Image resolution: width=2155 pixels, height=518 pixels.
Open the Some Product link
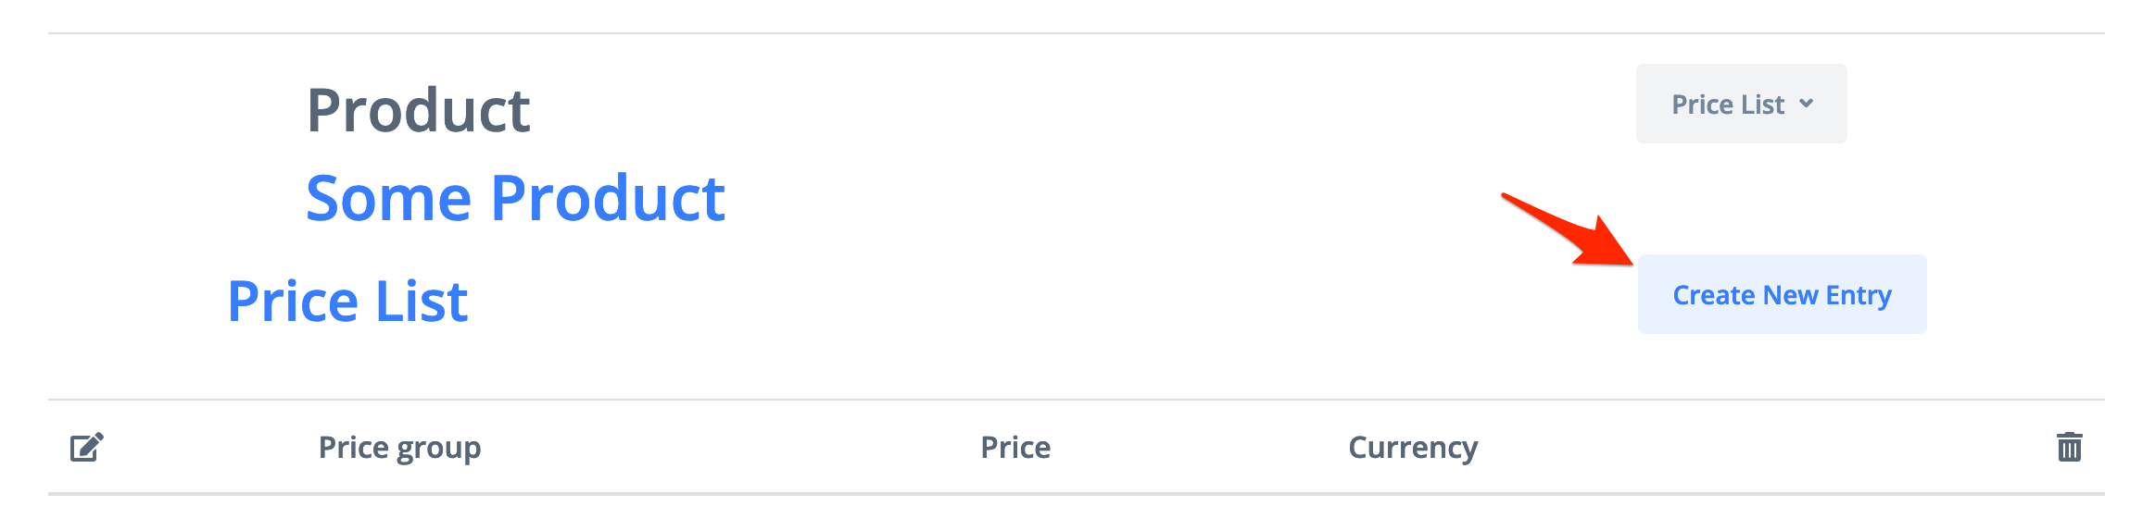click(515, 199)
